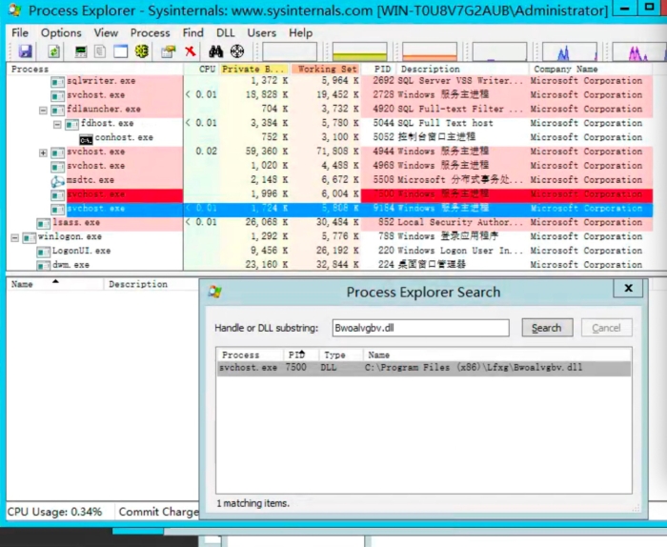Click the binoculars Find Handle icon
The image size is (667, 547).
215,51
